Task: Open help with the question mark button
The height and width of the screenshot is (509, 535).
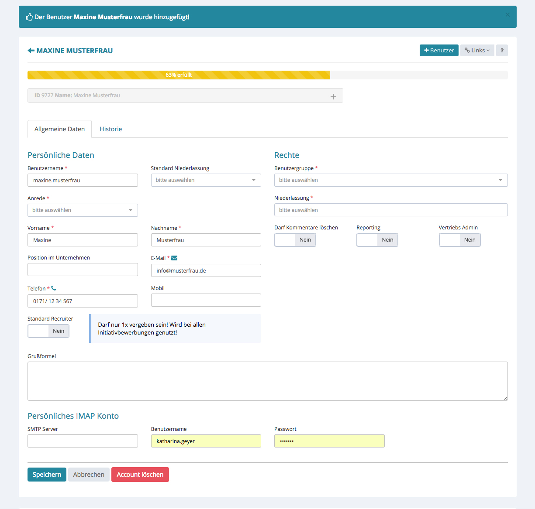Action: click(x=502, y=51)
